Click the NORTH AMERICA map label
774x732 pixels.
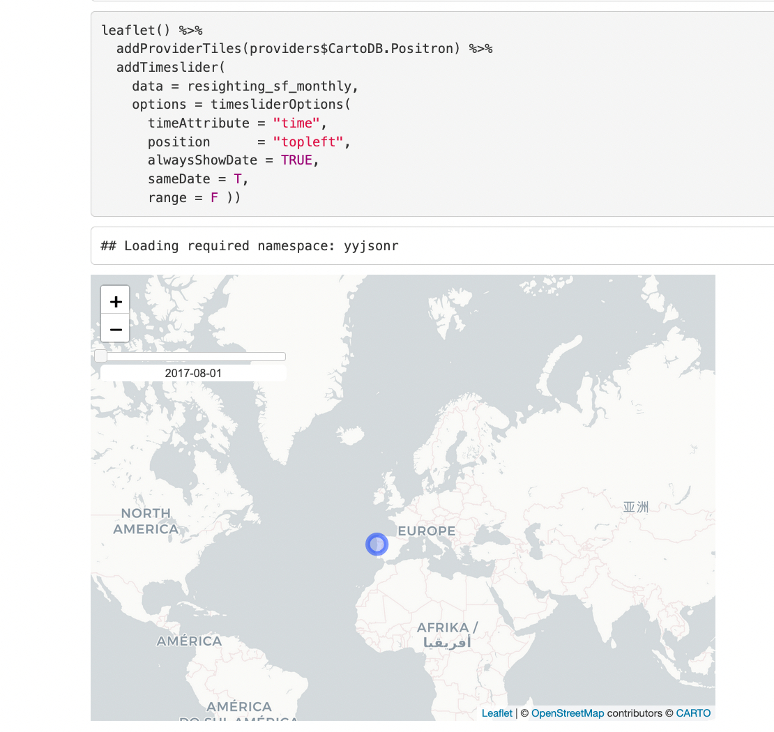(x=146, y=521)
